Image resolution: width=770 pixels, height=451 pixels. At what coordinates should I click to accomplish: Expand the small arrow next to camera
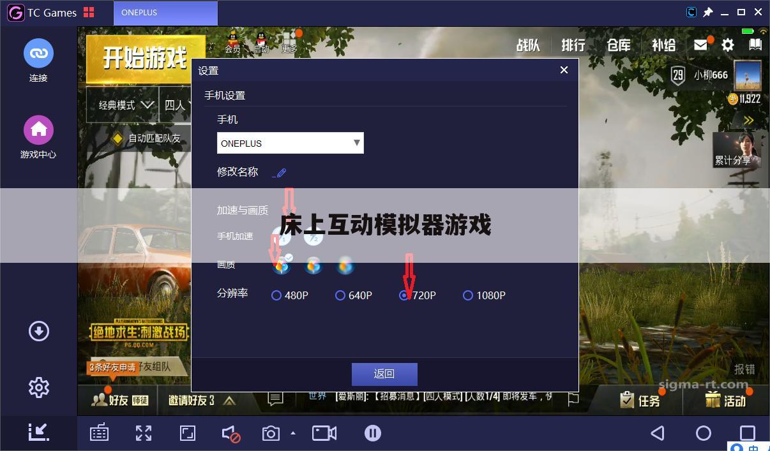pyautogui.click(x=293, y=433)
